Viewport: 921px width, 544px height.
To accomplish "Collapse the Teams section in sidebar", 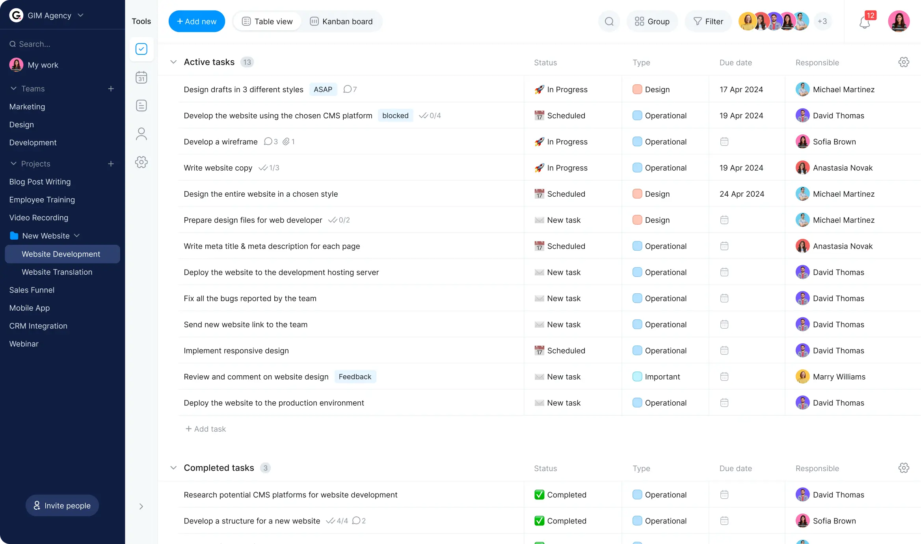I will (x=13, y=89).
